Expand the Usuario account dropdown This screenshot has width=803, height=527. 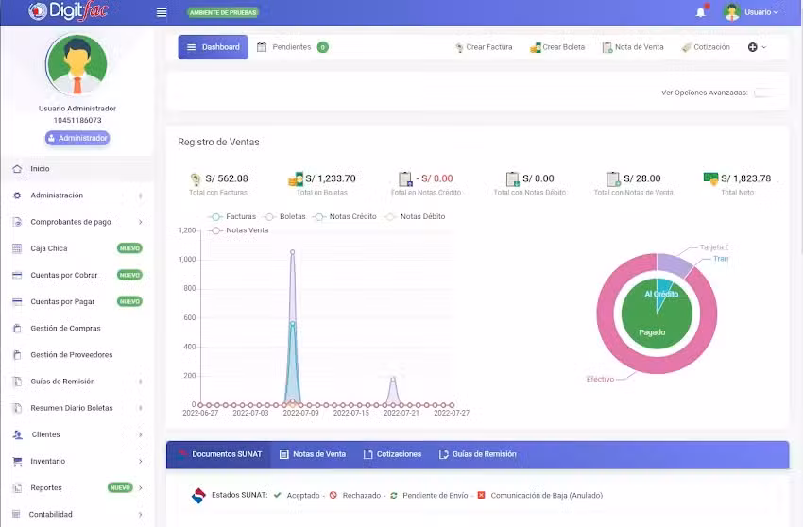pyautogui.click(x=752, y=12)
